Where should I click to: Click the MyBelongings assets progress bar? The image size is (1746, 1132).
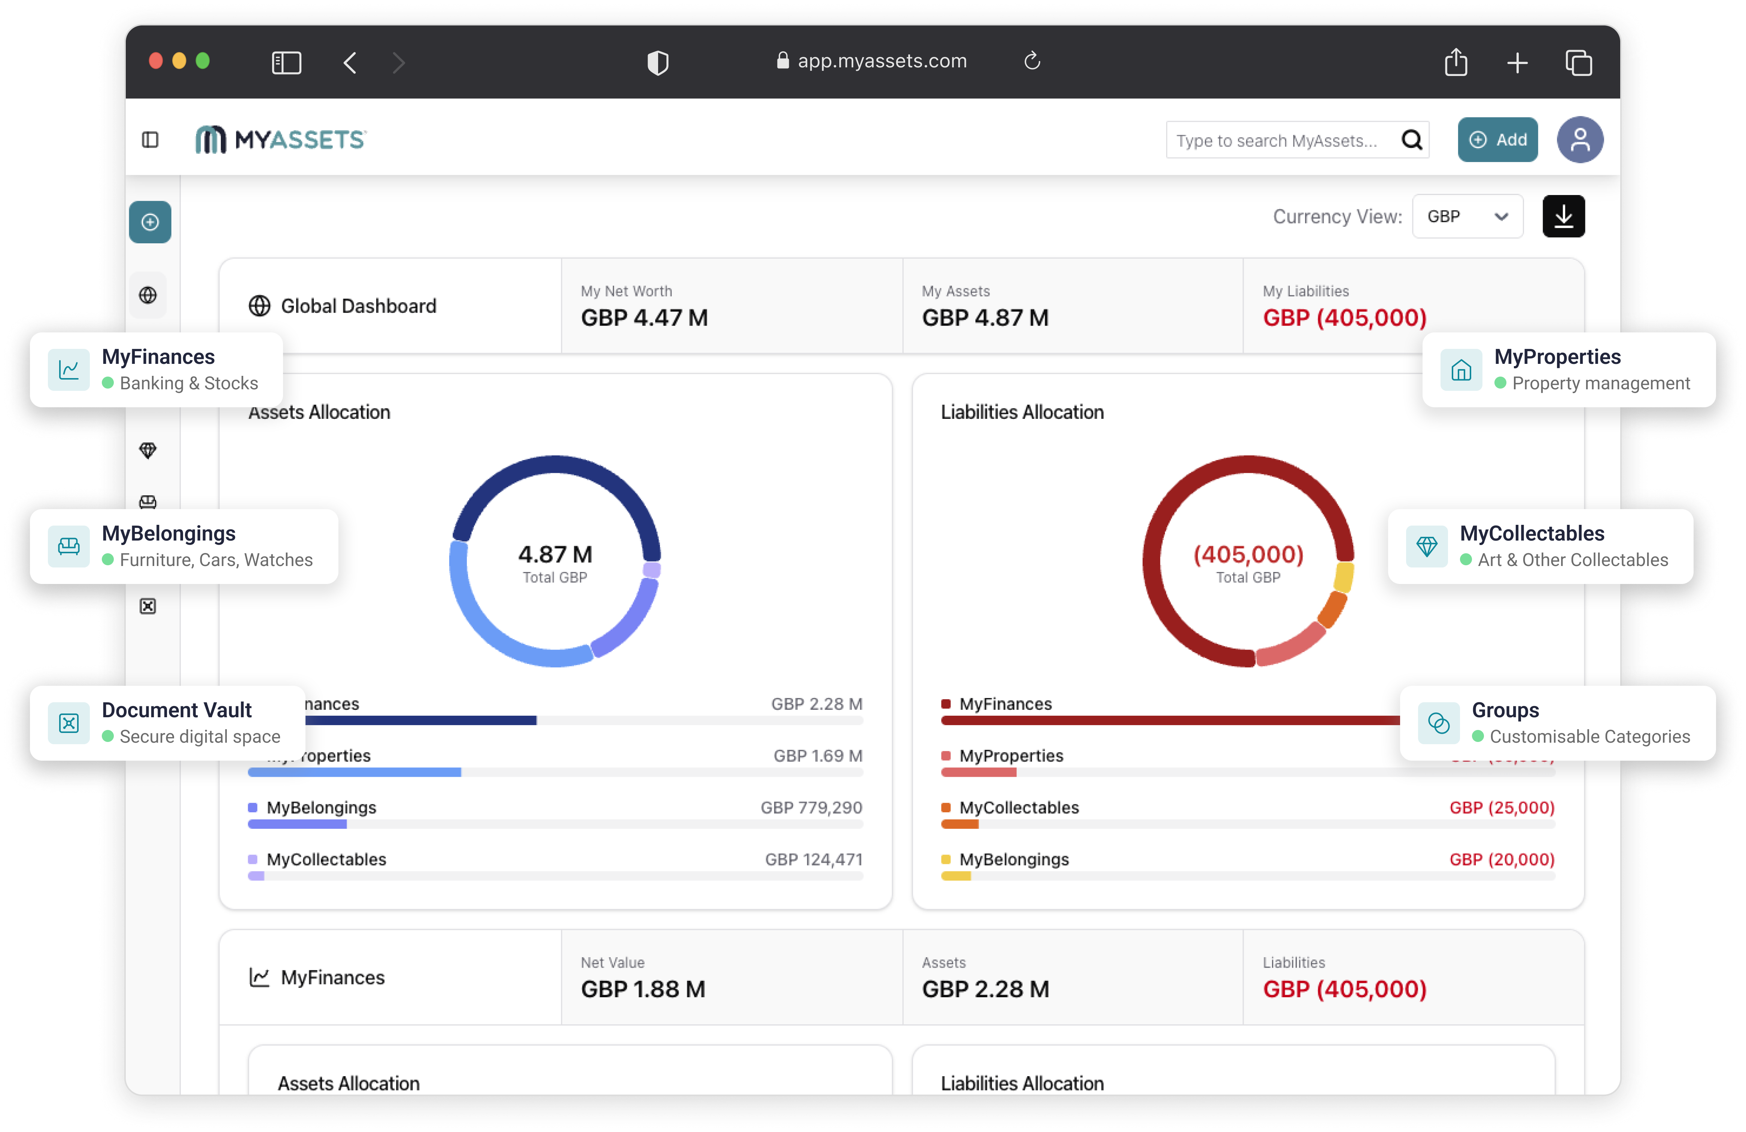[555, 825]
